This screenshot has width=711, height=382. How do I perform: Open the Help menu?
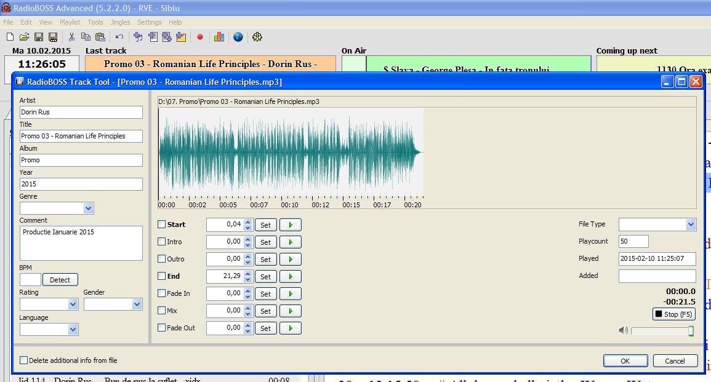(175, 22)
